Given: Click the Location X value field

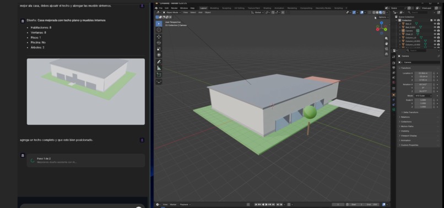Looking at the screenshot, I should coord(423,73).
